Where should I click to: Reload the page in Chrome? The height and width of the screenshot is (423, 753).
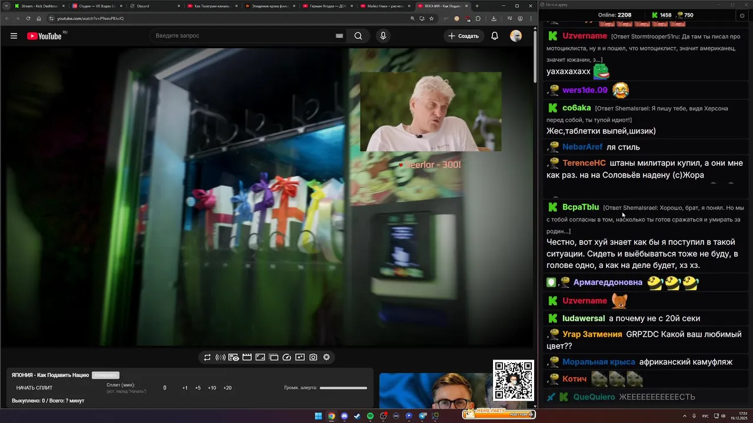(28, 18)
